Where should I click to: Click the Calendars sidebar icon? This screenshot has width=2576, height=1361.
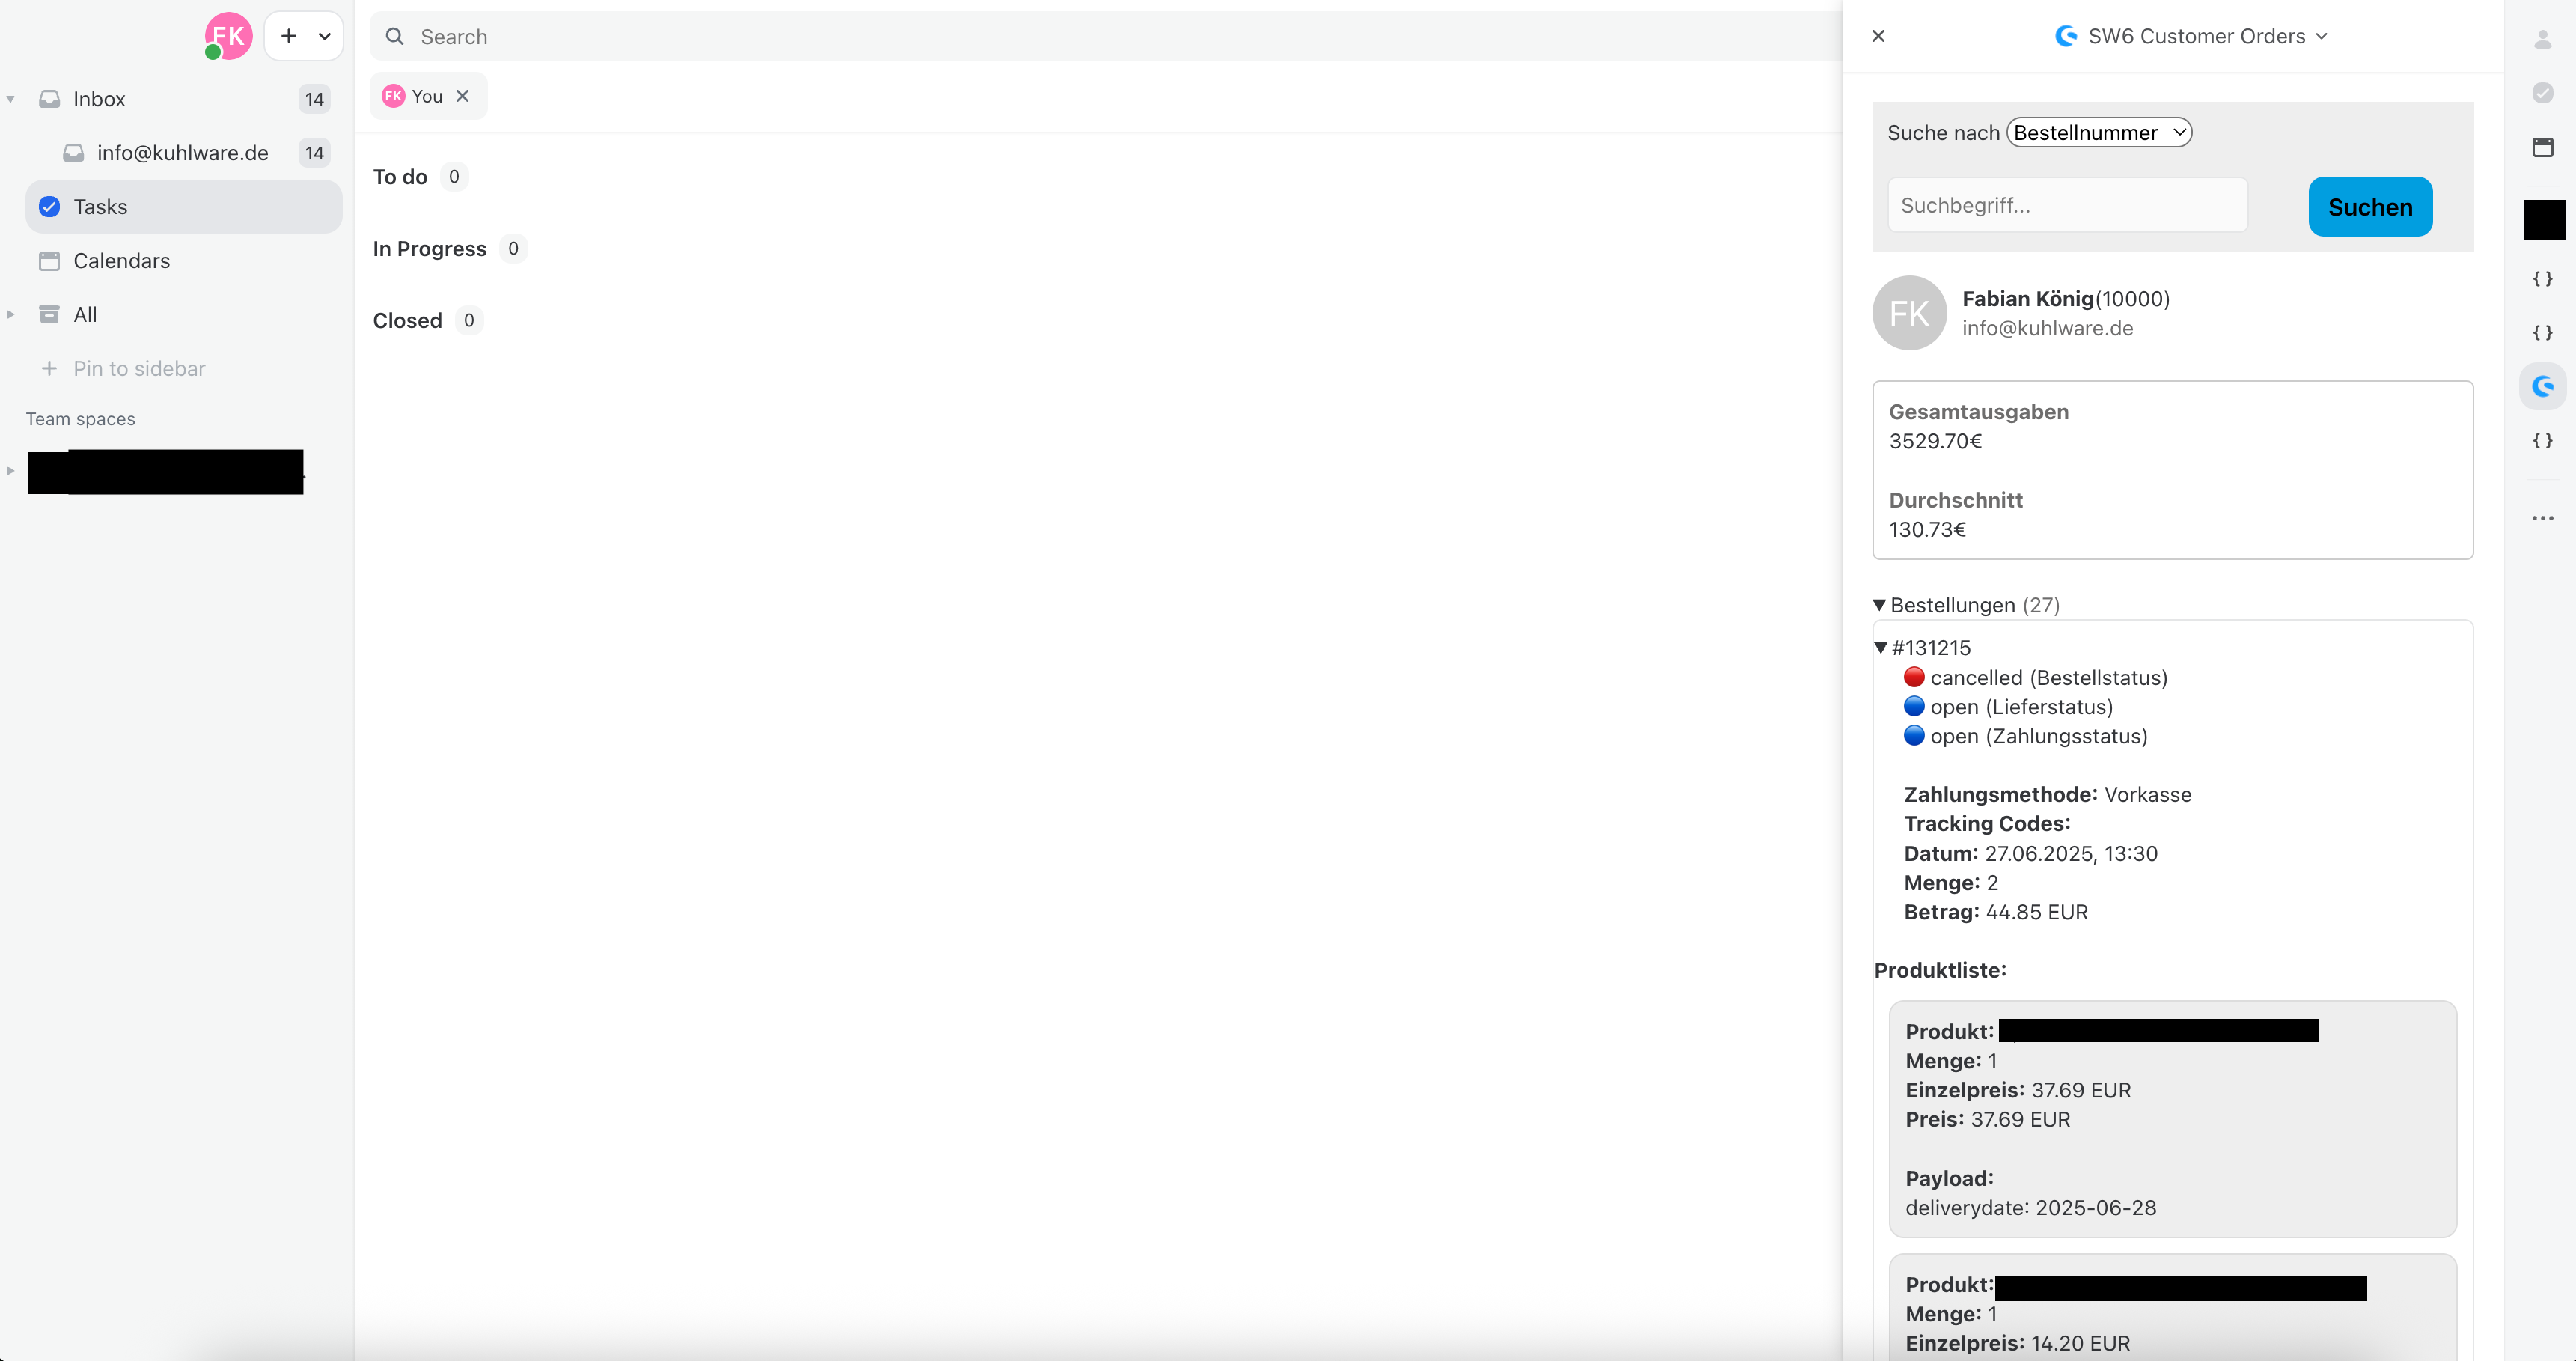(x=49, y=261)
